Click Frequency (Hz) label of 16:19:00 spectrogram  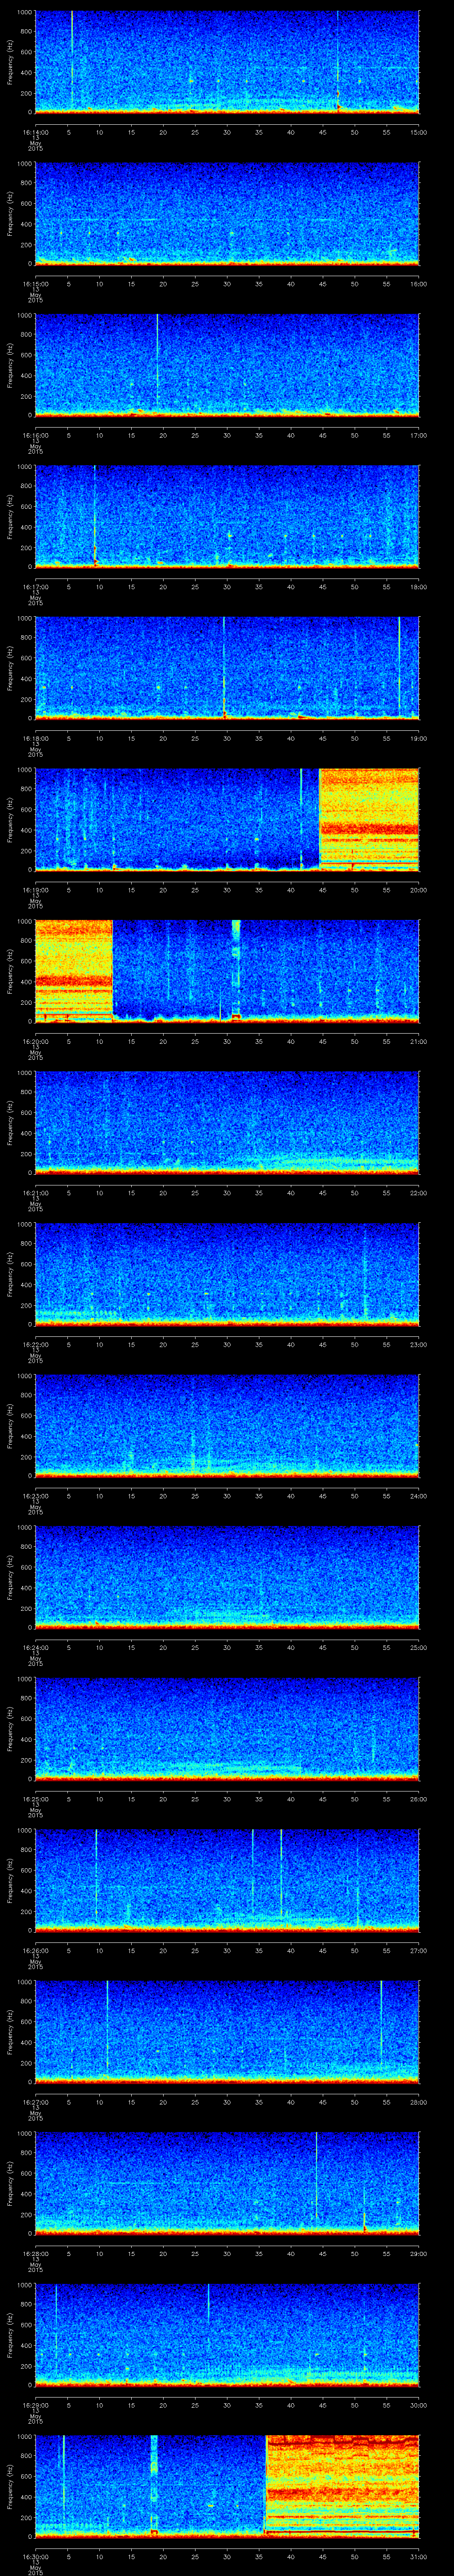click(x=10, y=819)
